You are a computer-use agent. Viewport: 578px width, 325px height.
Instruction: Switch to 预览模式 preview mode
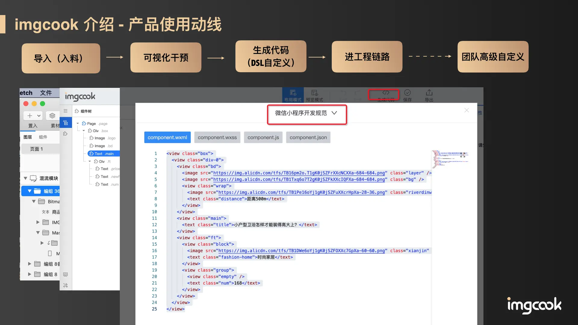314,95
